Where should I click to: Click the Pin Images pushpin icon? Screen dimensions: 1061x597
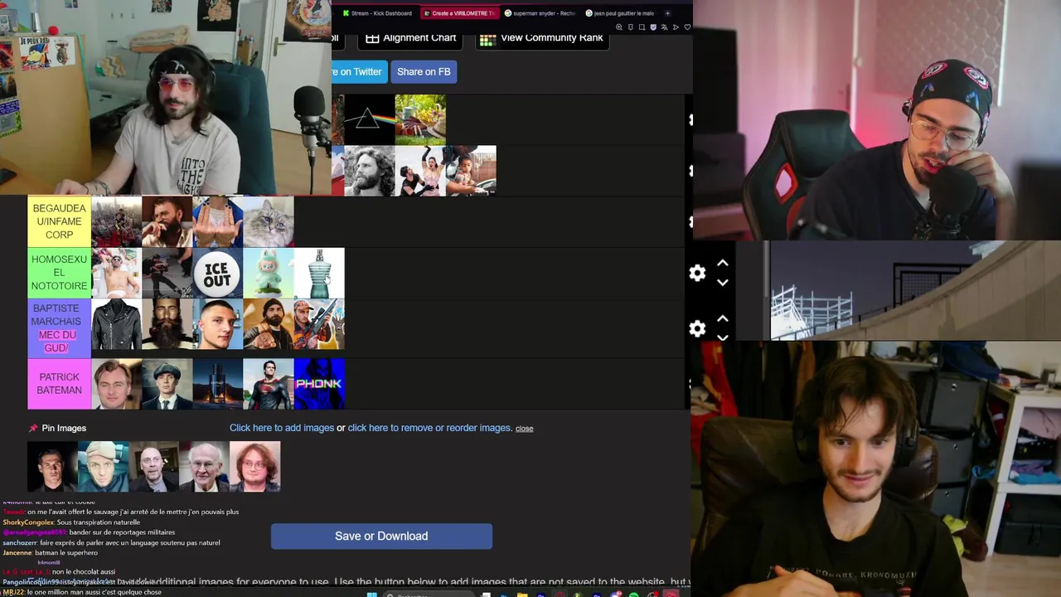pyautogui.click(x=33, y=429)
